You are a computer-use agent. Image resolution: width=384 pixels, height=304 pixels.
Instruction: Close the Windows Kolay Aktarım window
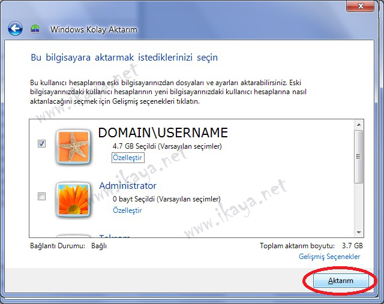coord(360,6)
